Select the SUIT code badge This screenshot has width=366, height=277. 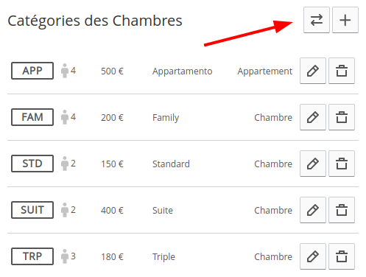32,210
